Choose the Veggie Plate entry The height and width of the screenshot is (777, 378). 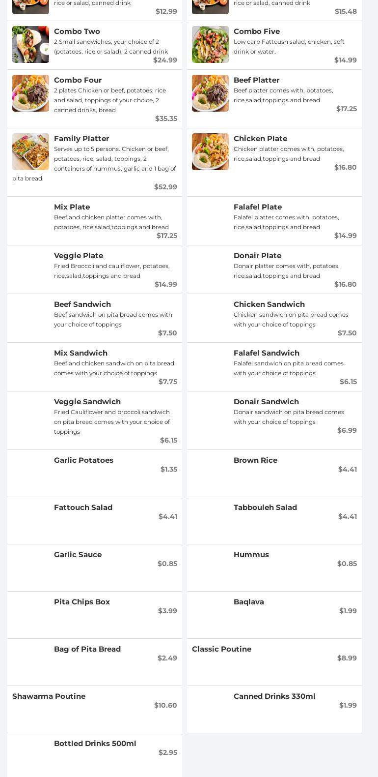pos(79,256)
